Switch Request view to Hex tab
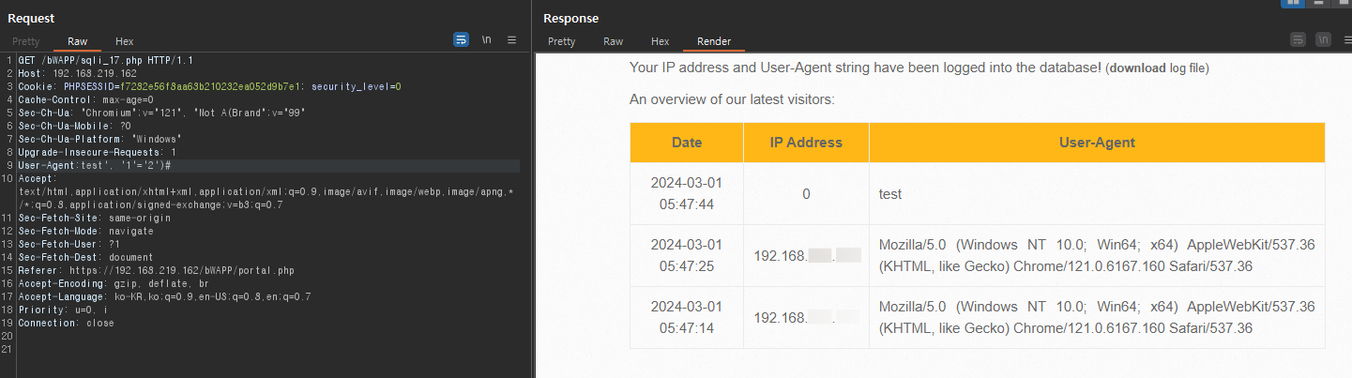This screenshot has height=378, width=1352. 125,41
